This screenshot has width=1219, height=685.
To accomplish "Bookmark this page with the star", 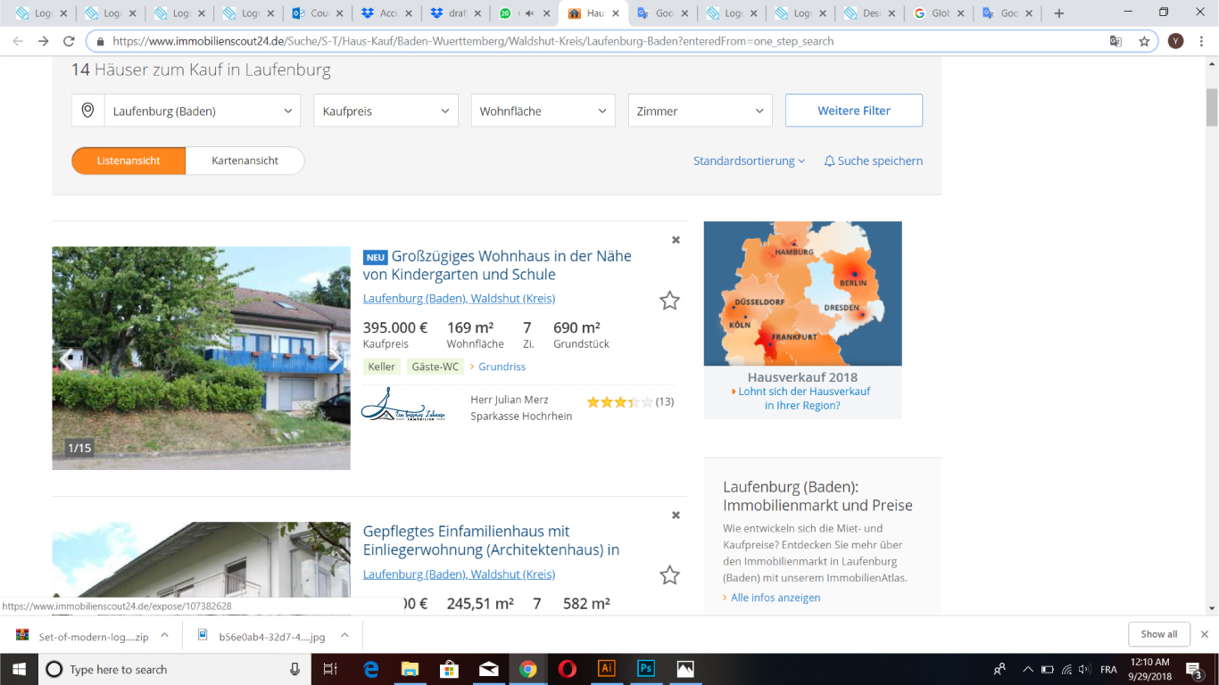I will [1144, 41].
